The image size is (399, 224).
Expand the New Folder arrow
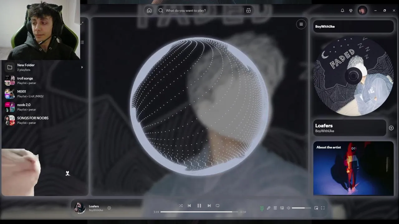coord(82,67)
